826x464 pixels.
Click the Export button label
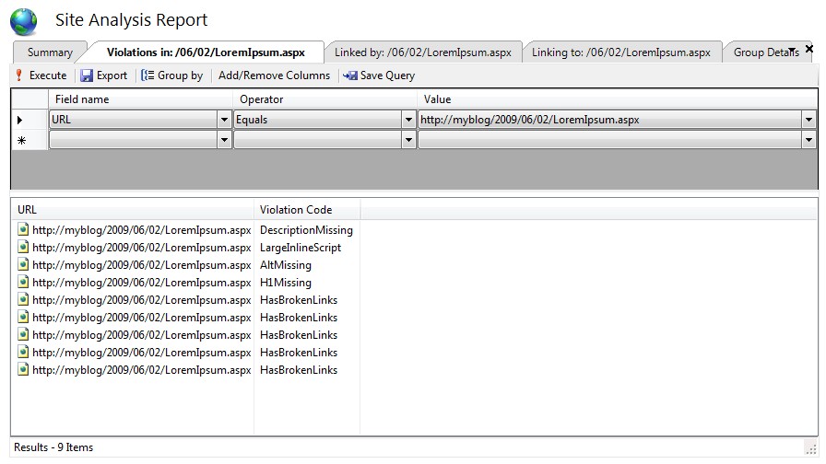pos(112,75)
